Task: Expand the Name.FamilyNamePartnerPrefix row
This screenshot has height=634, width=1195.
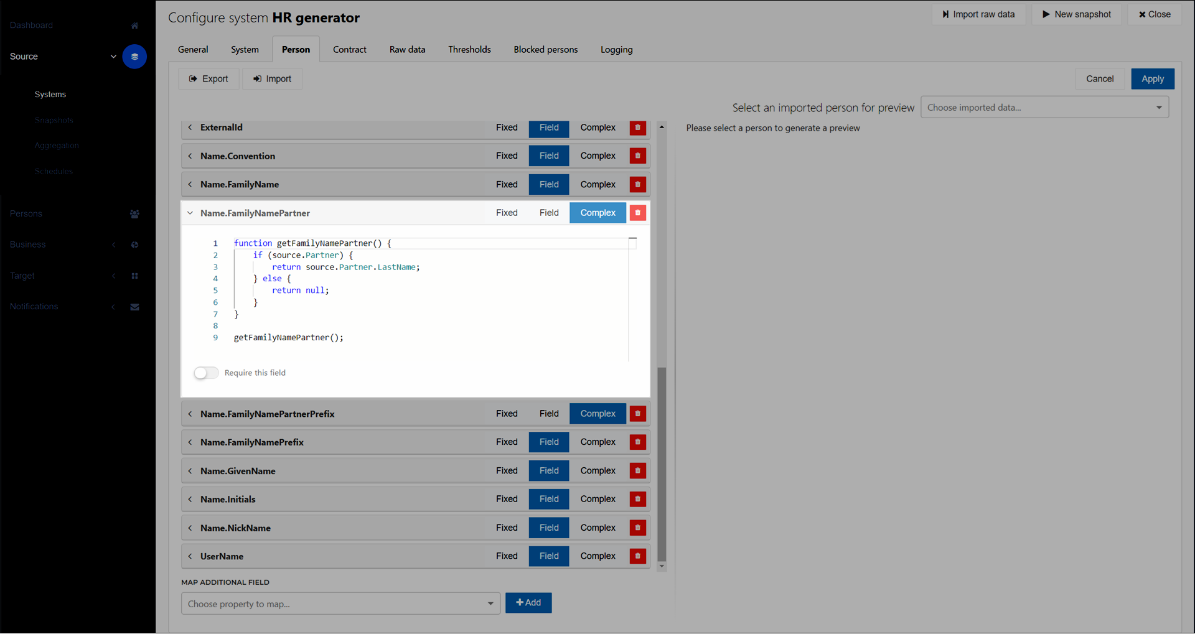Action: click(x=190, y=414)
